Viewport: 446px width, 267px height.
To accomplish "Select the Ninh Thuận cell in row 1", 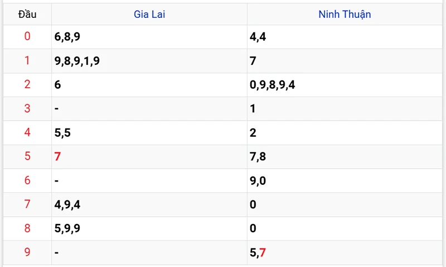I will click(253, 61).
